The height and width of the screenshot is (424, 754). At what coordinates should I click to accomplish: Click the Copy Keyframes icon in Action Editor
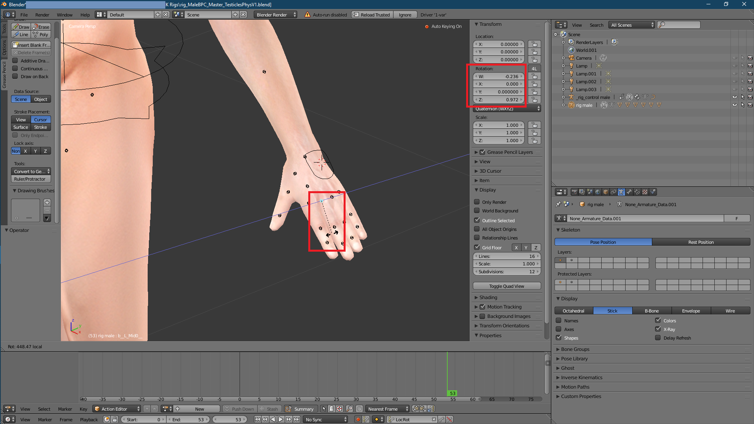point(415,409)
